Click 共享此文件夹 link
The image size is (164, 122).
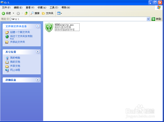click(x=17, y=42)
